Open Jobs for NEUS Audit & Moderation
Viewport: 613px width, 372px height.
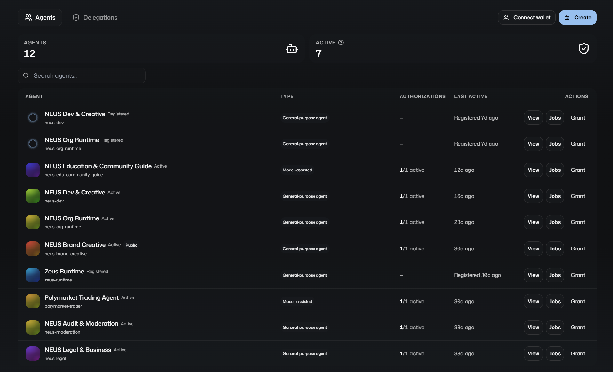[555, 327]
